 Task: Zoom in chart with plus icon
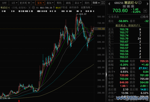29,3
